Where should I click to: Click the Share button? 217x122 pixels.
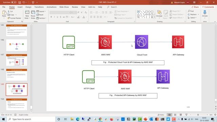point(195,7)
